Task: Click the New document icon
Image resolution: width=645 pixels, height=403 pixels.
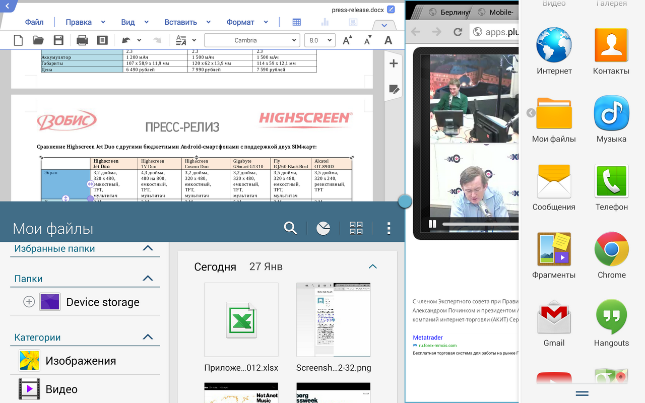Action: pos(18,40)
